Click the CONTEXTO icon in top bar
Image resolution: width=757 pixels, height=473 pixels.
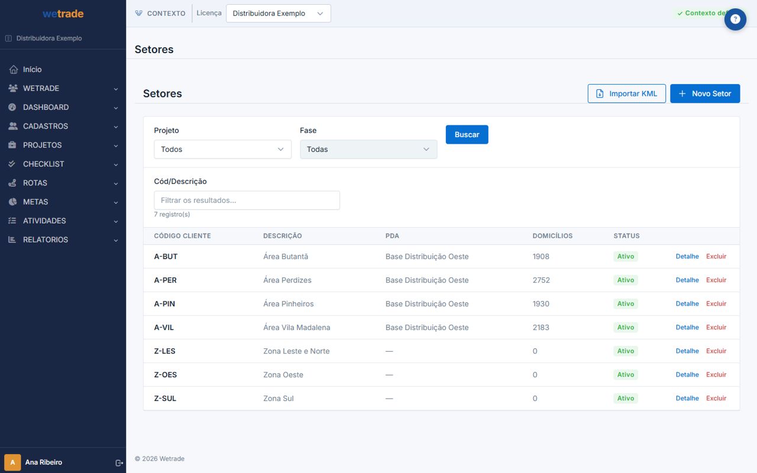tap(139, 13)
